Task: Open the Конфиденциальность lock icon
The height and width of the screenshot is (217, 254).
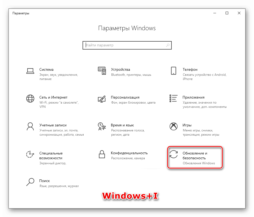Action: click(x=102, y=154)
